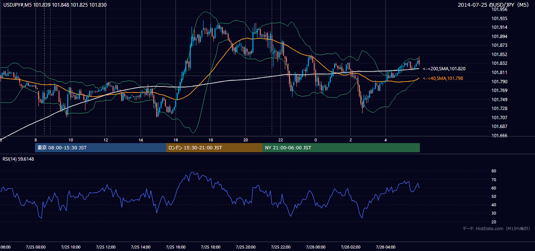This screenshot has height=251, width=535.
Task: Click bottom time label 7/25 20:00
Action: (x=246, y=247)
